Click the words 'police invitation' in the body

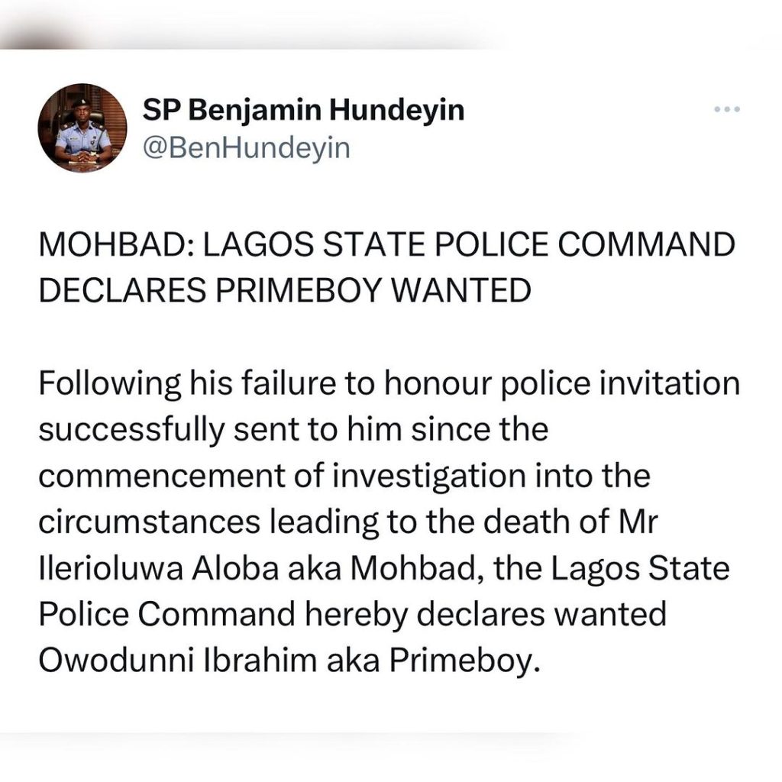tap(620, 385)
